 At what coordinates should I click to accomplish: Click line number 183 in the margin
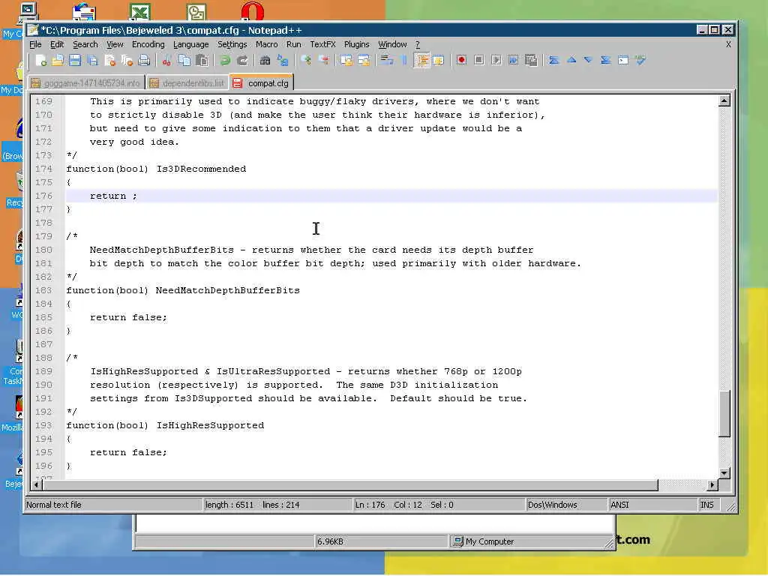click(x=43, y=290)
